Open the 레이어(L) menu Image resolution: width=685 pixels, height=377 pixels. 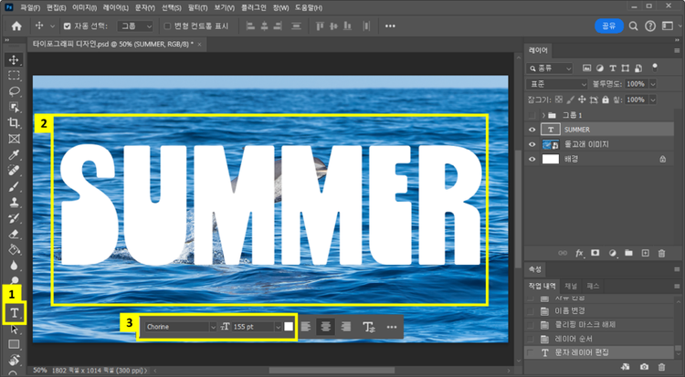pyautogui.click(x=116, y=8)
